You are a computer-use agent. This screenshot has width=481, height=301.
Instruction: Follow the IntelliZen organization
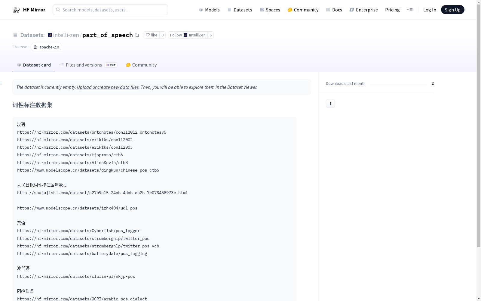[188, 35]
